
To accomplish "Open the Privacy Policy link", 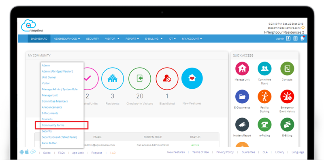I will (225, 152).
